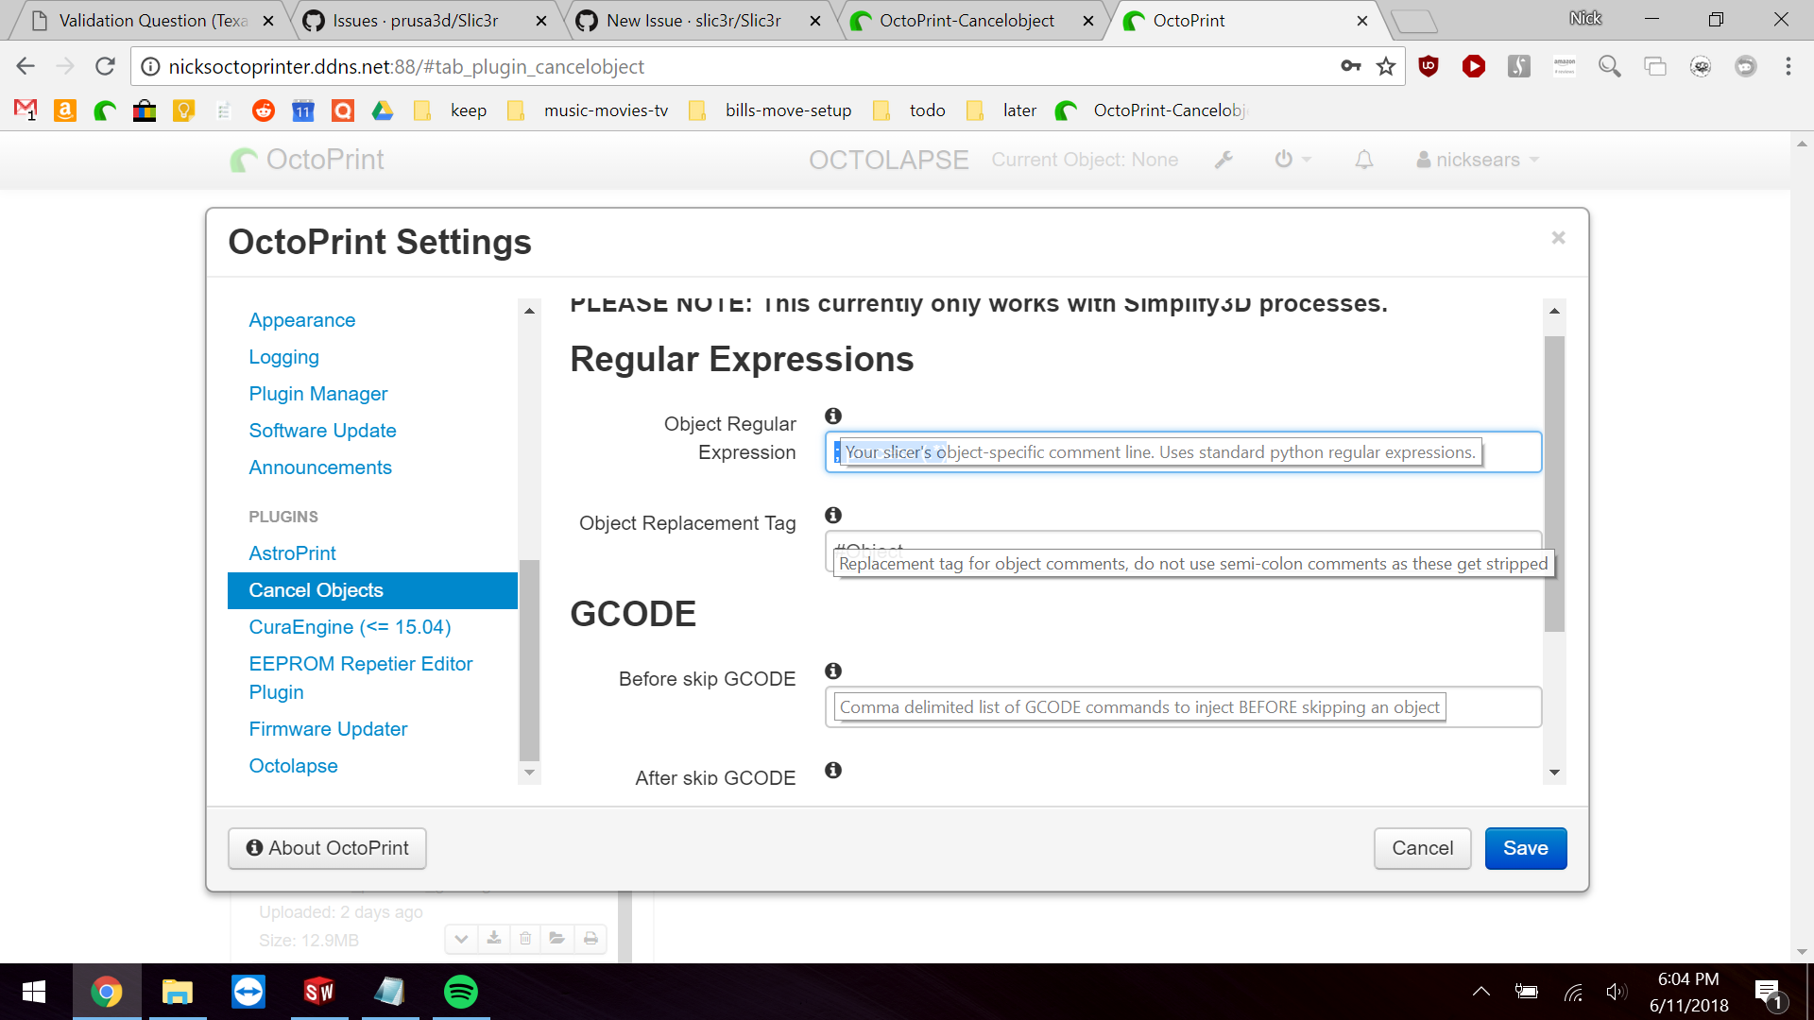Viewport: 1814px width, 1020px height.
Task: Open the nicksears user dropdown
Action: pyautogui.click(x=1478, y=160)
